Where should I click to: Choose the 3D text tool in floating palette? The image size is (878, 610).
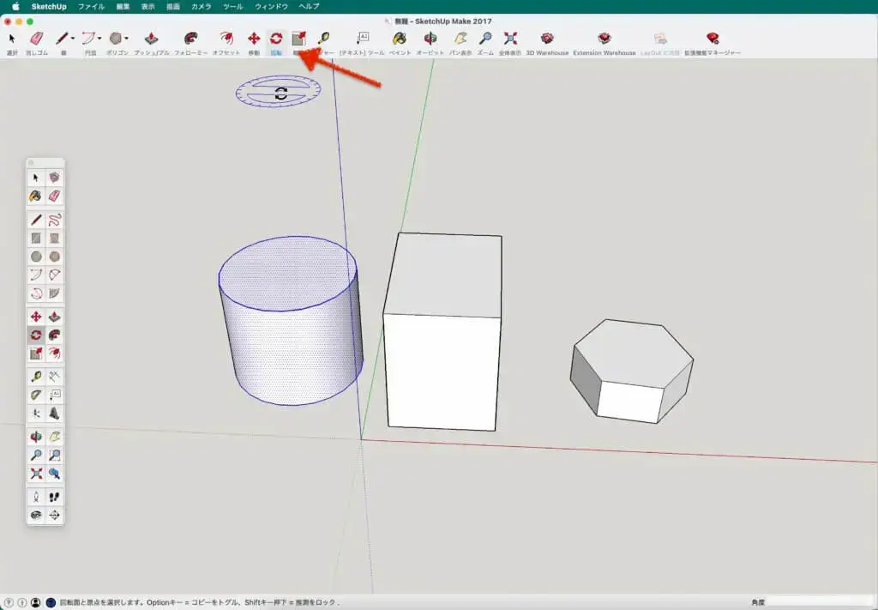click(x=54, y=414)
